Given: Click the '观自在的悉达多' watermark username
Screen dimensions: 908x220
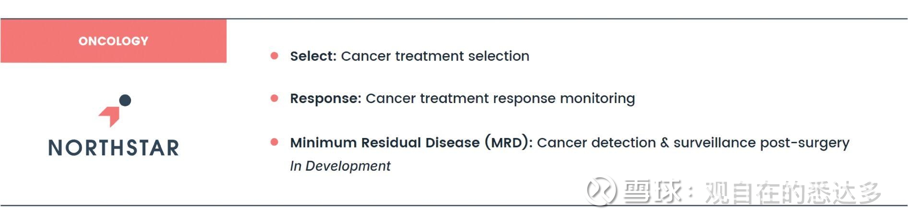Looking at the screenshot, I should pyautogui.click(x=792, y=193).
